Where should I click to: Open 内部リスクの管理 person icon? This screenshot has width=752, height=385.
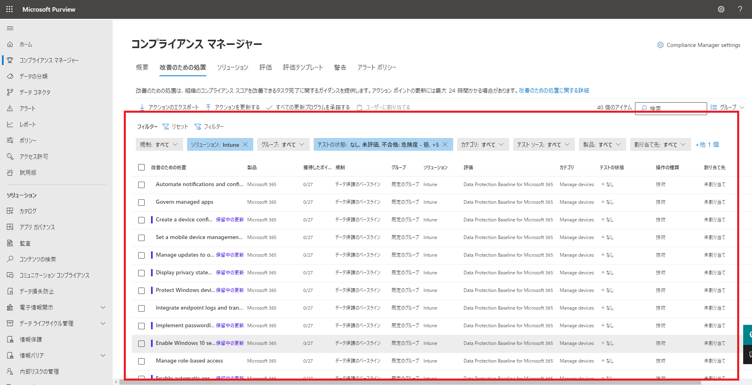(10, 371)
